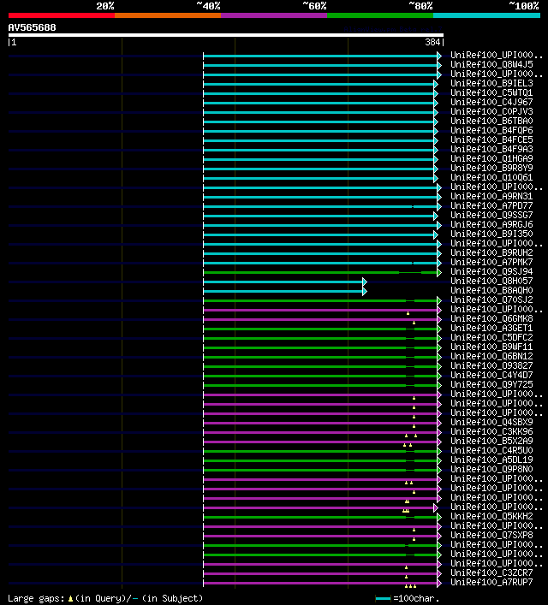Click the white query sequence bar
This screenshot has height=605, width=548.
pos(226,35)
